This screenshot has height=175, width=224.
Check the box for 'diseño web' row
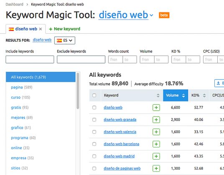tap(94, 107)
